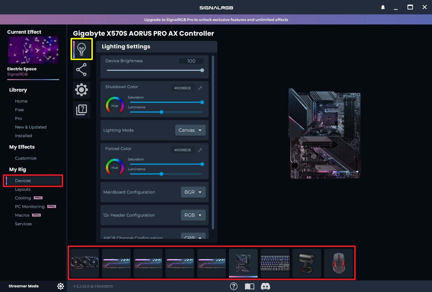
Task: Open Layouts in the sidebar
Action: (23, 189)
